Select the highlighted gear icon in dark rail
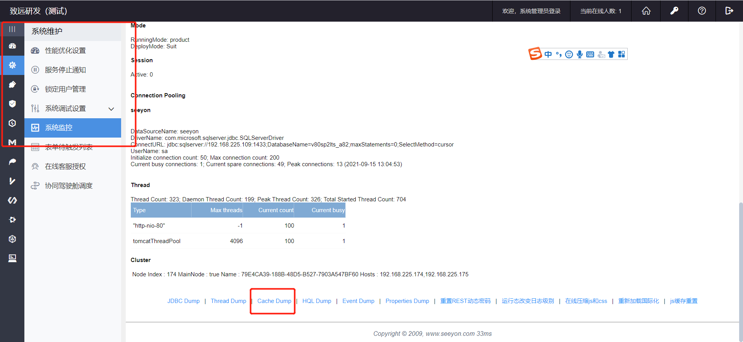 [12, 65]
